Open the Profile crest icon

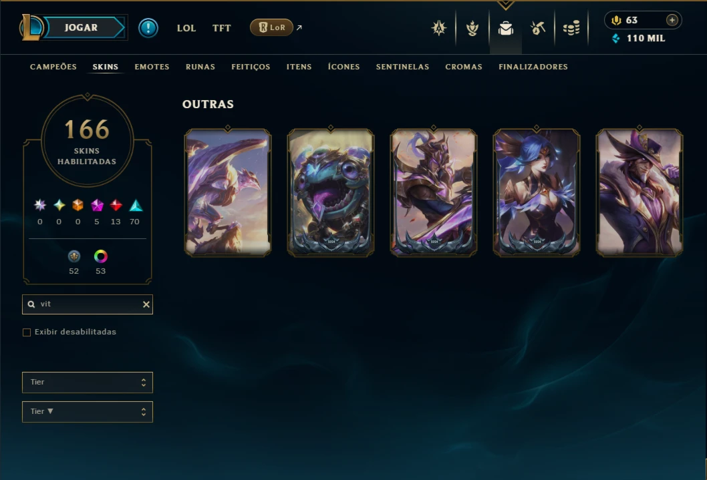pyautogui.click(x=439, y=28)
